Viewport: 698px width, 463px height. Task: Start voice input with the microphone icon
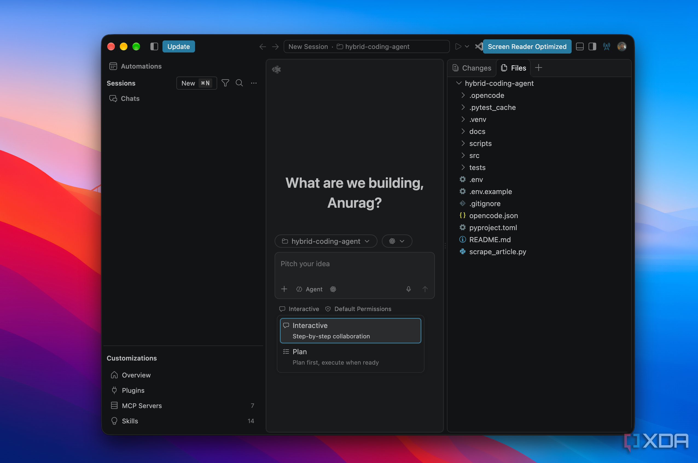pyautogui.click(x=408, y=289)
